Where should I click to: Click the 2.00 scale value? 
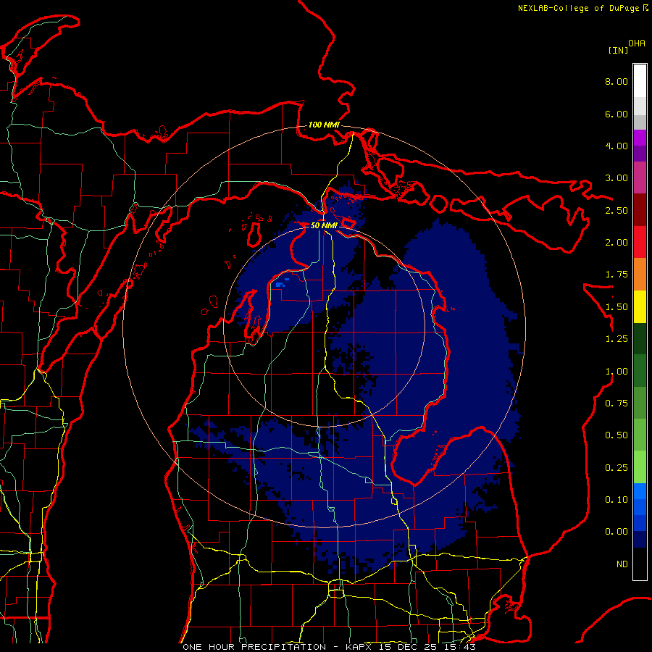(617, 243)
